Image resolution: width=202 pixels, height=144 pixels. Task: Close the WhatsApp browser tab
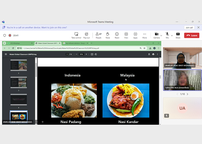[32, 43]
